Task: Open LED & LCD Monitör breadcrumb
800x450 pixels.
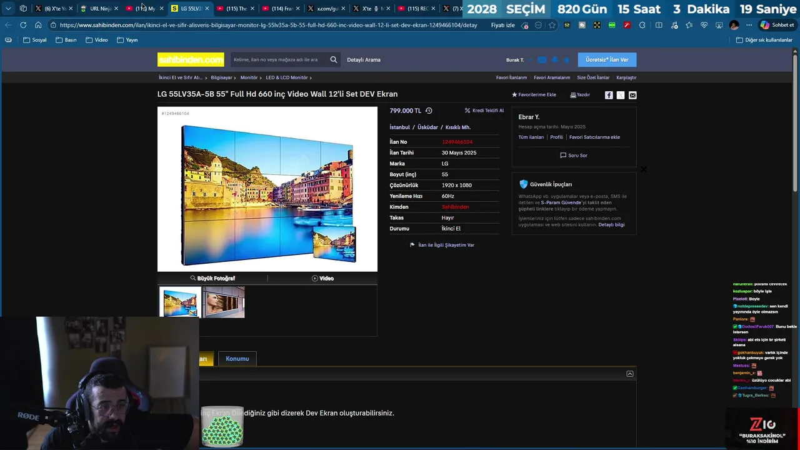Action: (x=288, y=77)
